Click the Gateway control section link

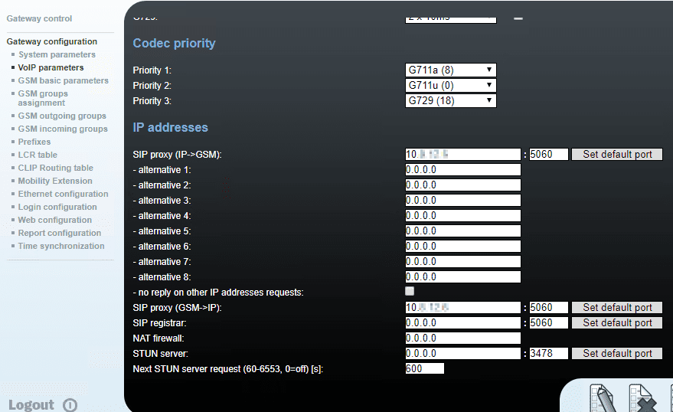(x=39, y=18)
